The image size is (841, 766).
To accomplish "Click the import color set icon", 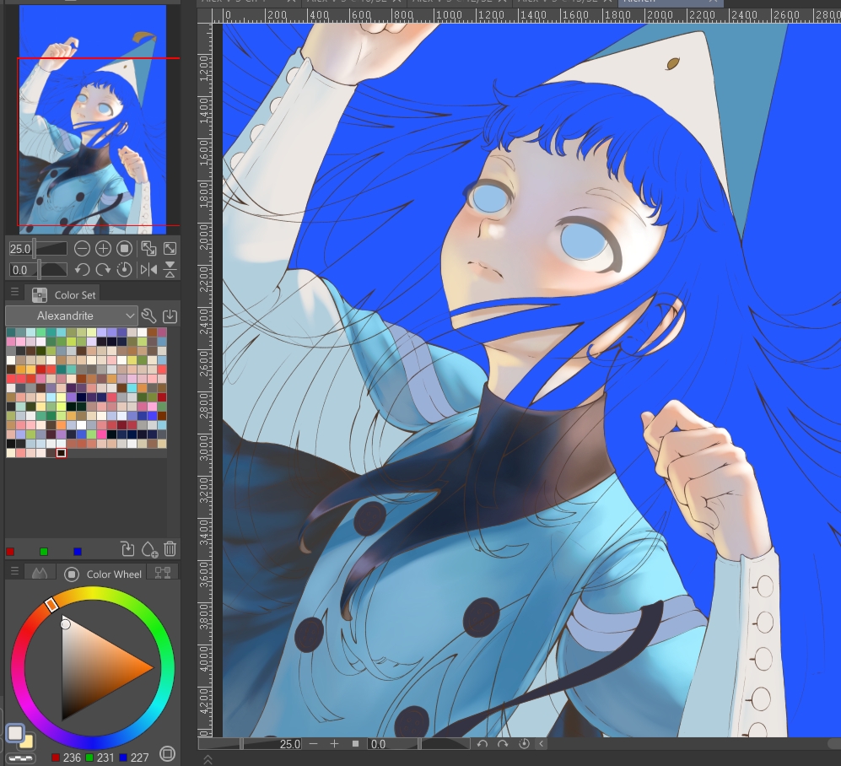I will coord(170,316).
